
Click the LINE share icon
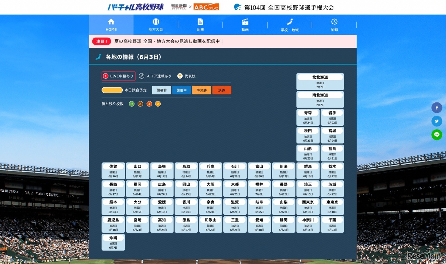[x=437, y=134]
